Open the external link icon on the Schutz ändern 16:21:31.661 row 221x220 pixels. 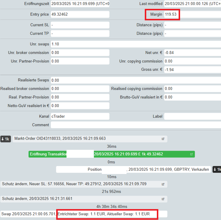pyautogui.click(x=163, y=199)
